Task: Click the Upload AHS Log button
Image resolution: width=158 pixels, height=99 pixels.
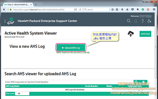Action: tap(71, 48)
